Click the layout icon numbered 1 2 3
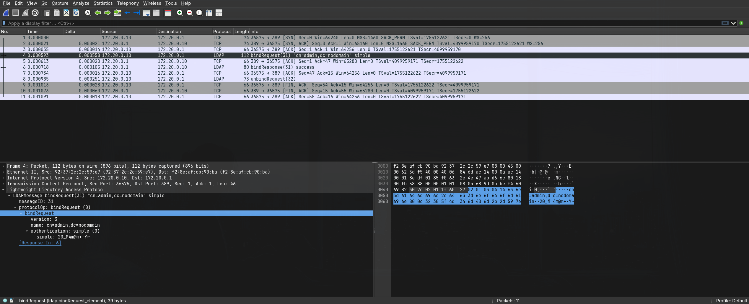Viewport: 749px width, 304px height. (x=219, y=13)
